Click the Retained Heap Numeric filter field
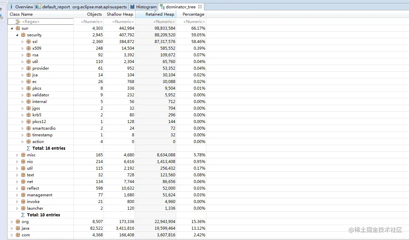 tap(156, 22)
